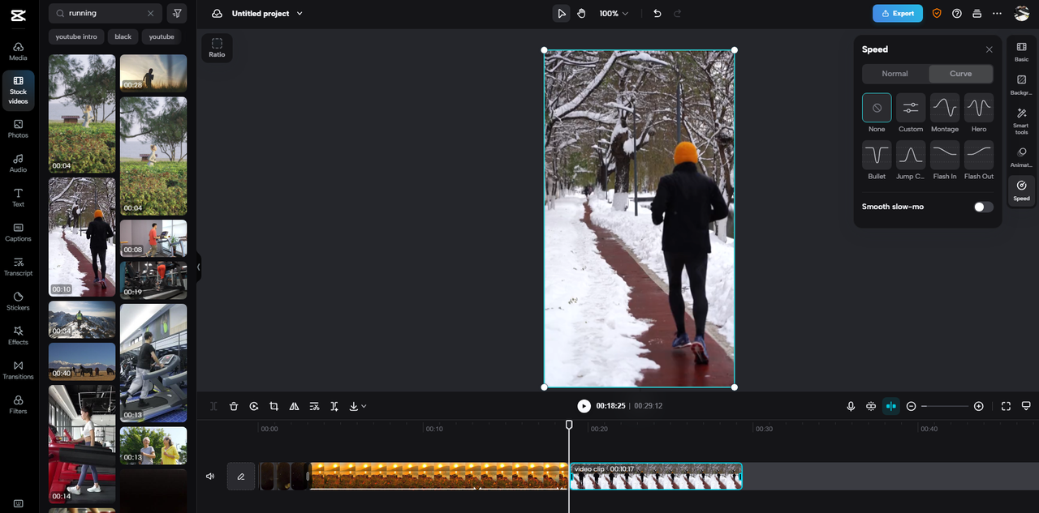The width and height of the screenshot is (1039, 513).
Task: Open the Effects panel
Action: pyautogui.click(x=18, y=336)
